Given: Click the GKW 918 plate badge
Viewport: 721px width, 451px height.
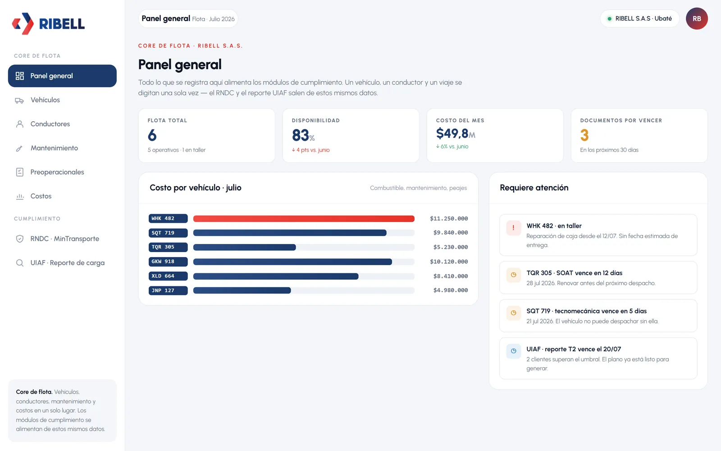Looking at the screenshot, I should click(168, 262).
